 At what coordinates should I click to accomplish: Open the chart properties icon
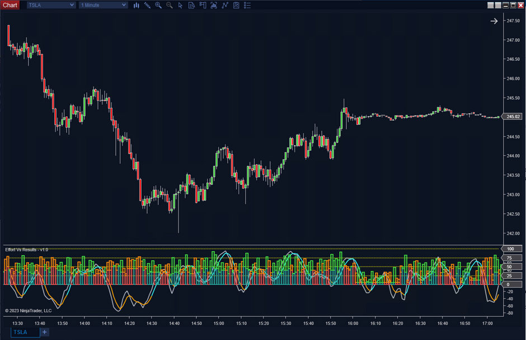coord(236,6)
